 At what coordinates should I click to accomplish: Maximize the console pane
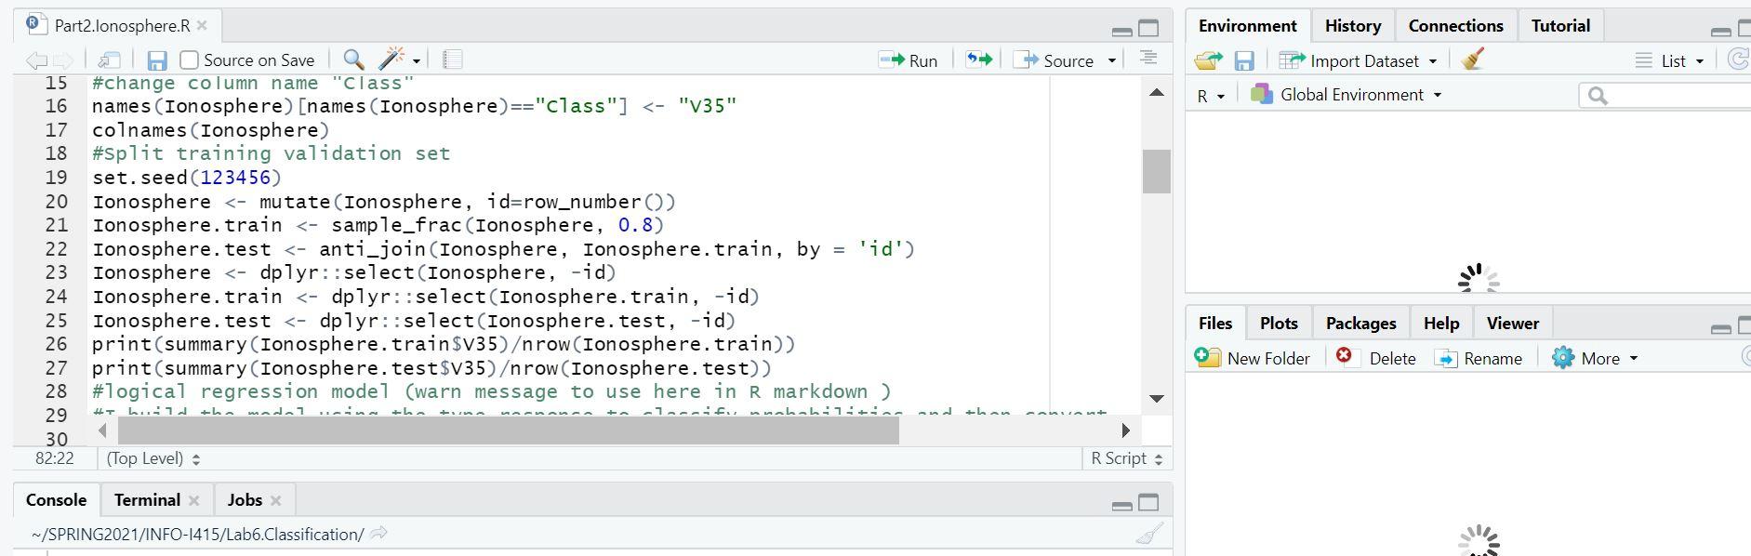coord(1149,503)
